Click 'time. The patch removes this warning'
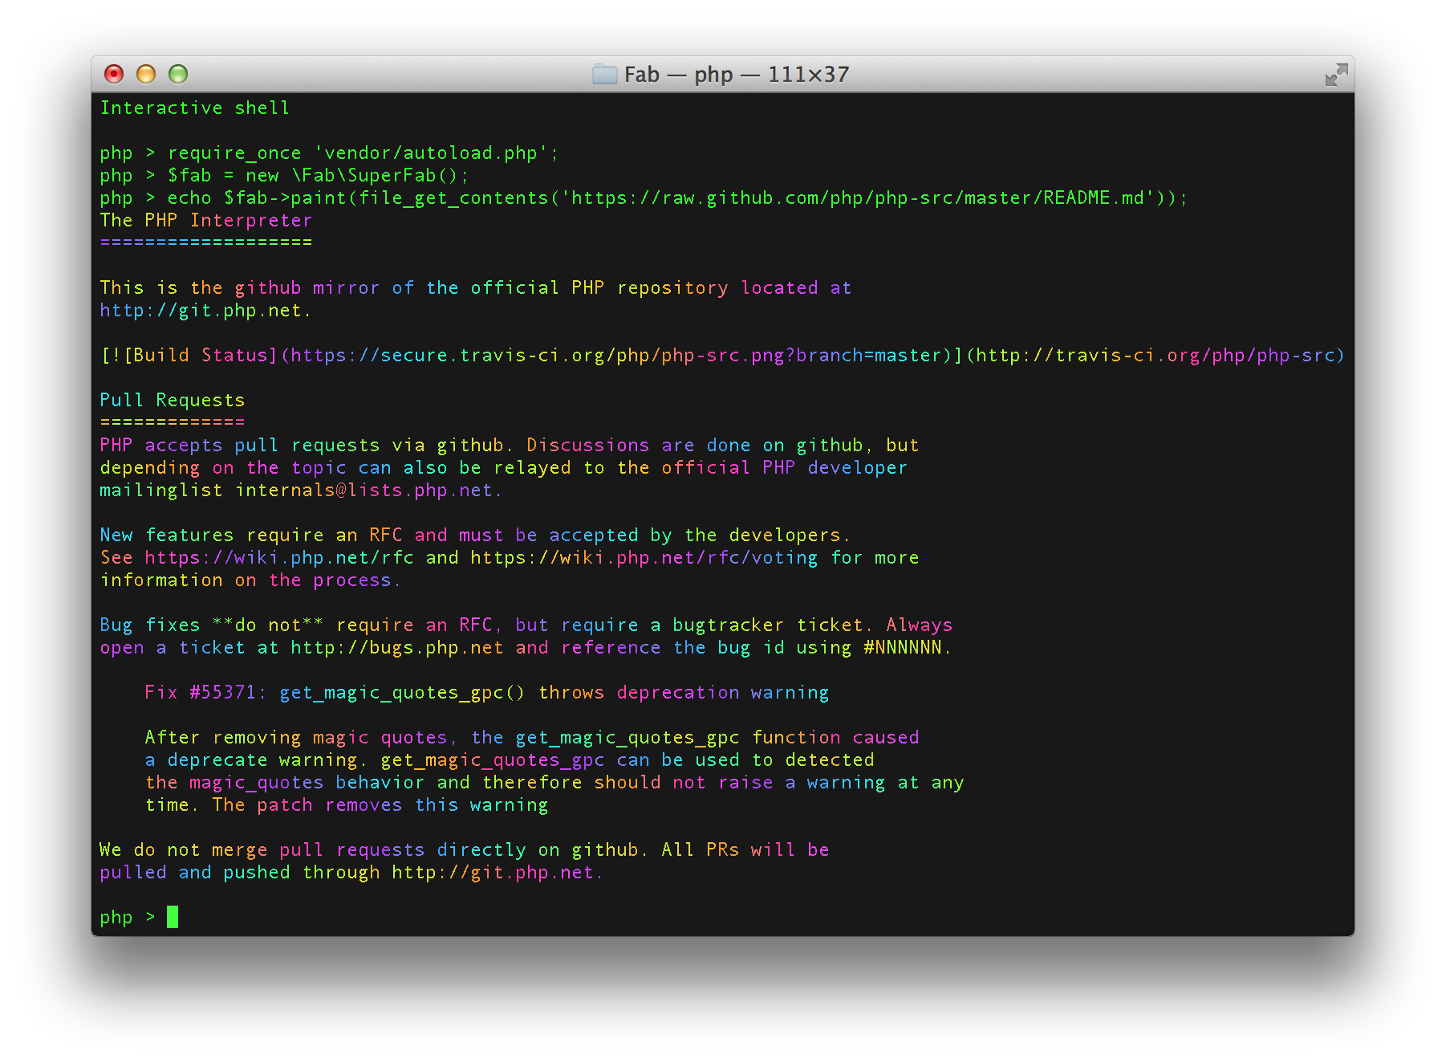Image resolution: width=1446 pixels, height=1063 pixels. (346, 805)
